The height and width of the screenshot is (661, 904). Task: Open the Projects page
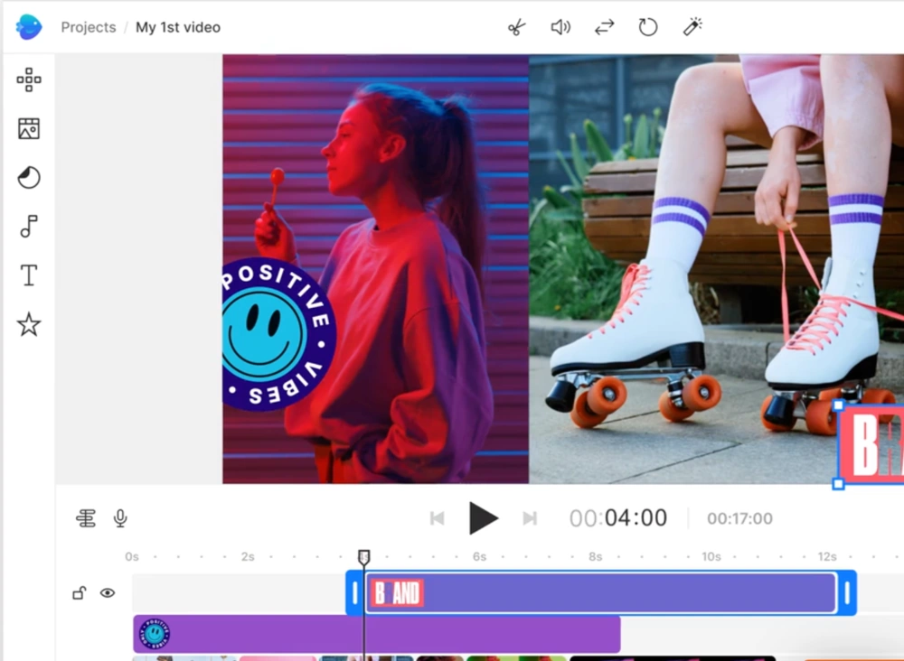[x=88, y=27]
